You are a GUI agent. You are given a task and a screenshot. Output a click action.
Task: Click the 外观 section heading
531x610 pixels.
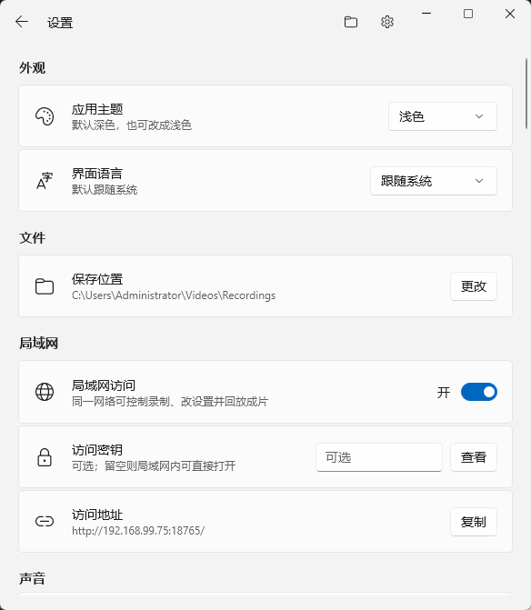[x=33, y=68]
